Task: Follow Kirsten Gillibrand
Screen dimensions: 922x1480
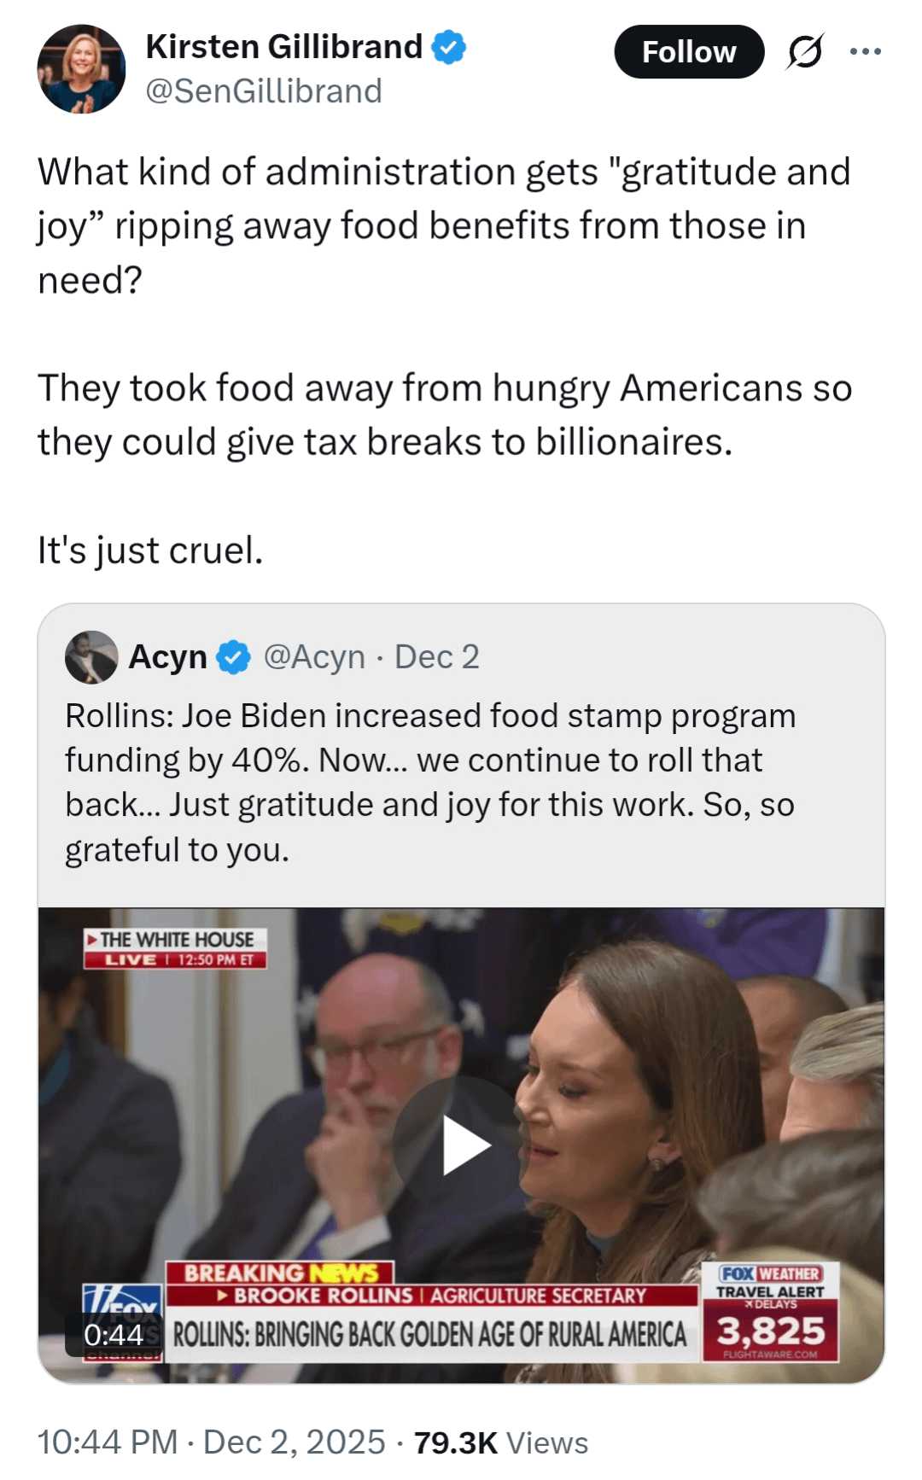Action: (x=688, y=52)
